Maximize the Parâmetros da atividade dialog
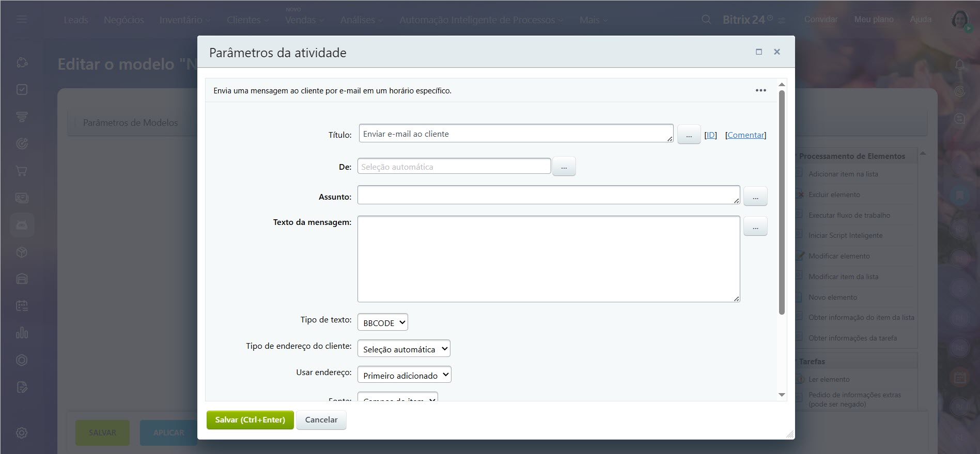The image size is (980, 454). (x=759, y=52)
